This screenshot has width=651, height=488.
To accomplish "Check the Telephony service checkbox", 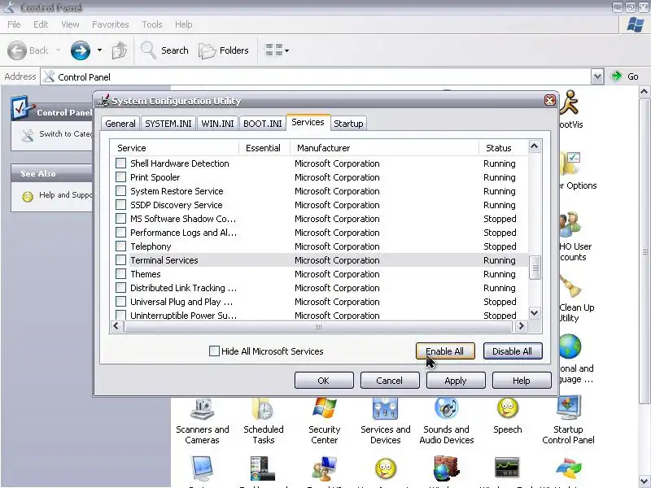I will (x=120, y=246).
